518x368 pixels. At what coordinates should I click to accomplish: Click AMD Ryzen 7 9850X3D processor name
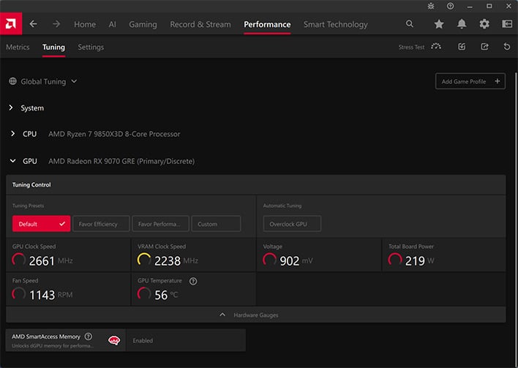(114, 134)
